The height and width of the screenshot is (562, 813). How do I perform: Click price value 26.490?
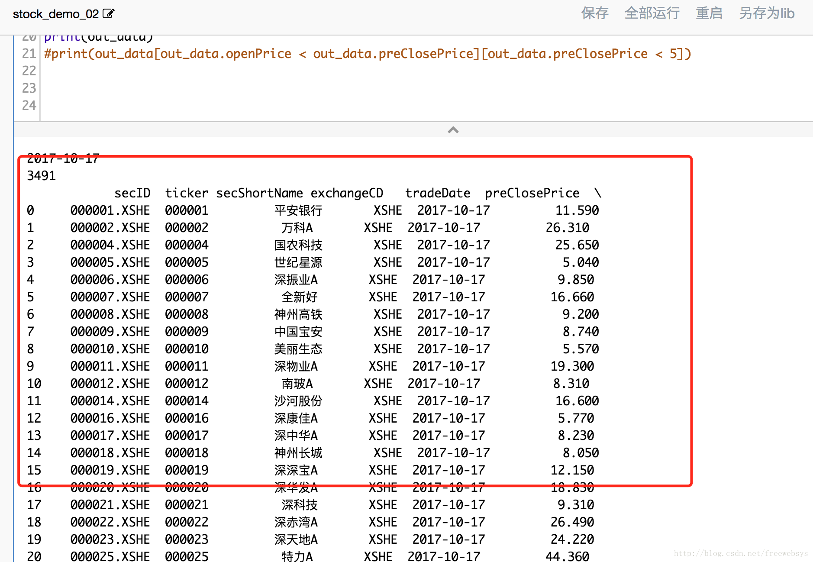point(572,522)
